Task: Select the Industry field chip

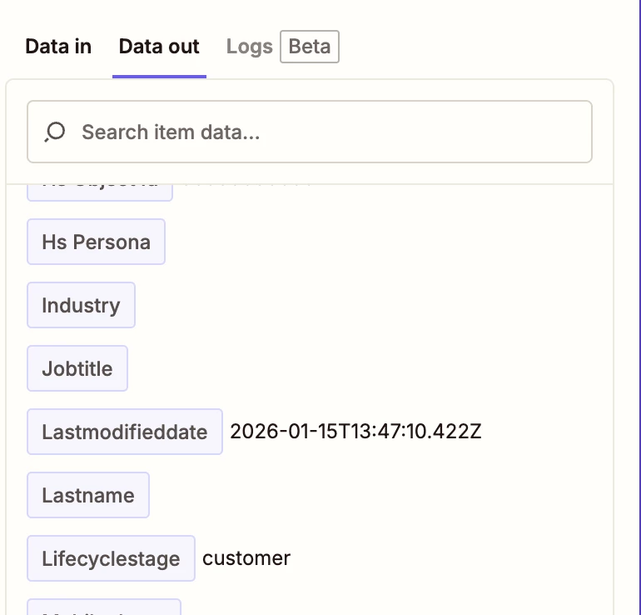Action: coord(81,305)
